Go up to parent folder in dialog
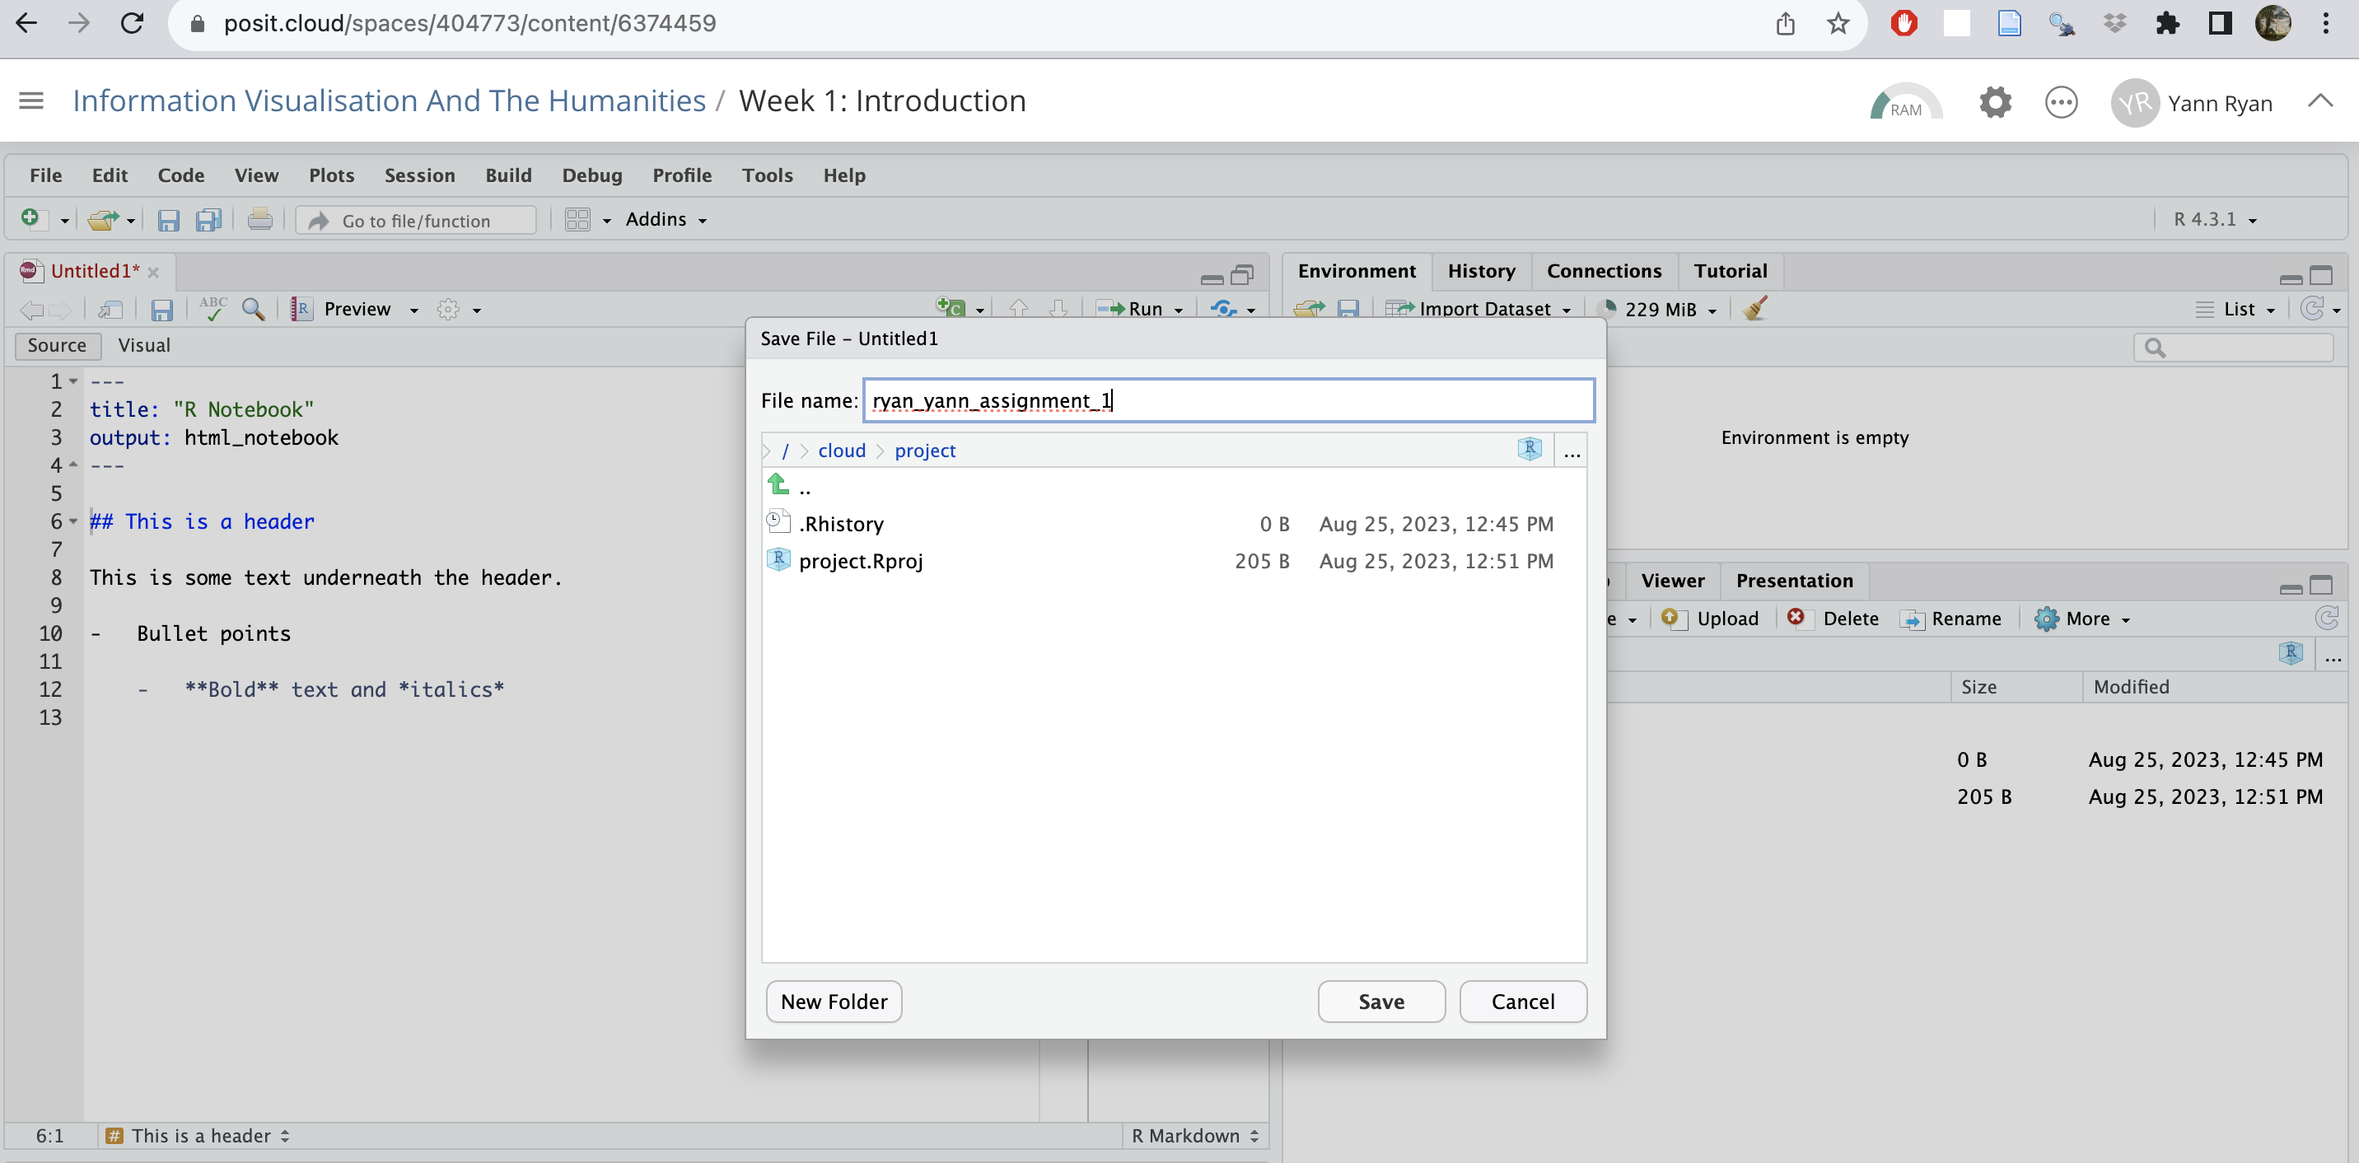The image size is (2359, 1163). [x=778, y=485]
